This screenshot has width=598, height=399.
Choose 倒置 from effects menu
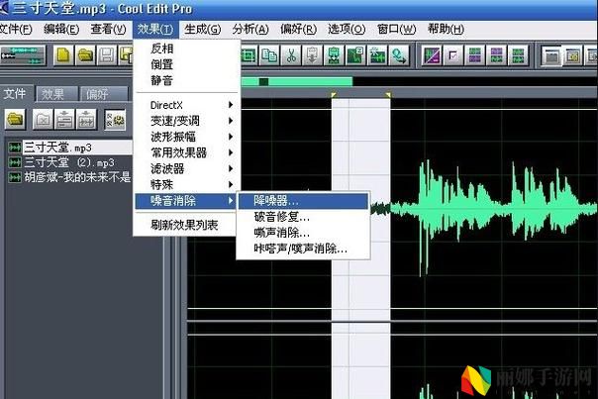187,64
